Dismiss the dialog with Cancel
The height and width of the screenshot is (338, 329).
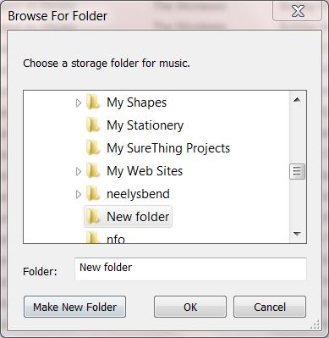(270, 307)
